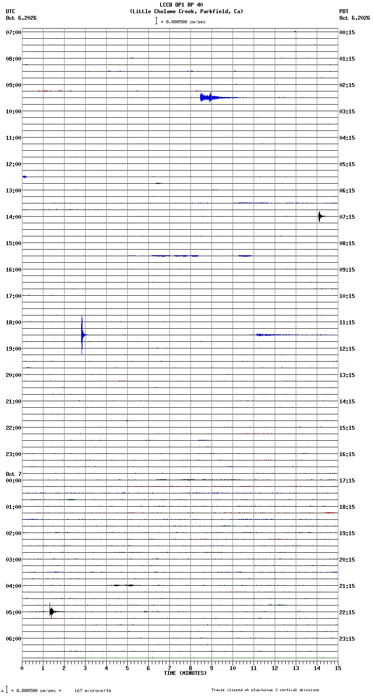Click the PDT label at top right
The width and height of the screenshot is (373, 696).
[344, 11]
